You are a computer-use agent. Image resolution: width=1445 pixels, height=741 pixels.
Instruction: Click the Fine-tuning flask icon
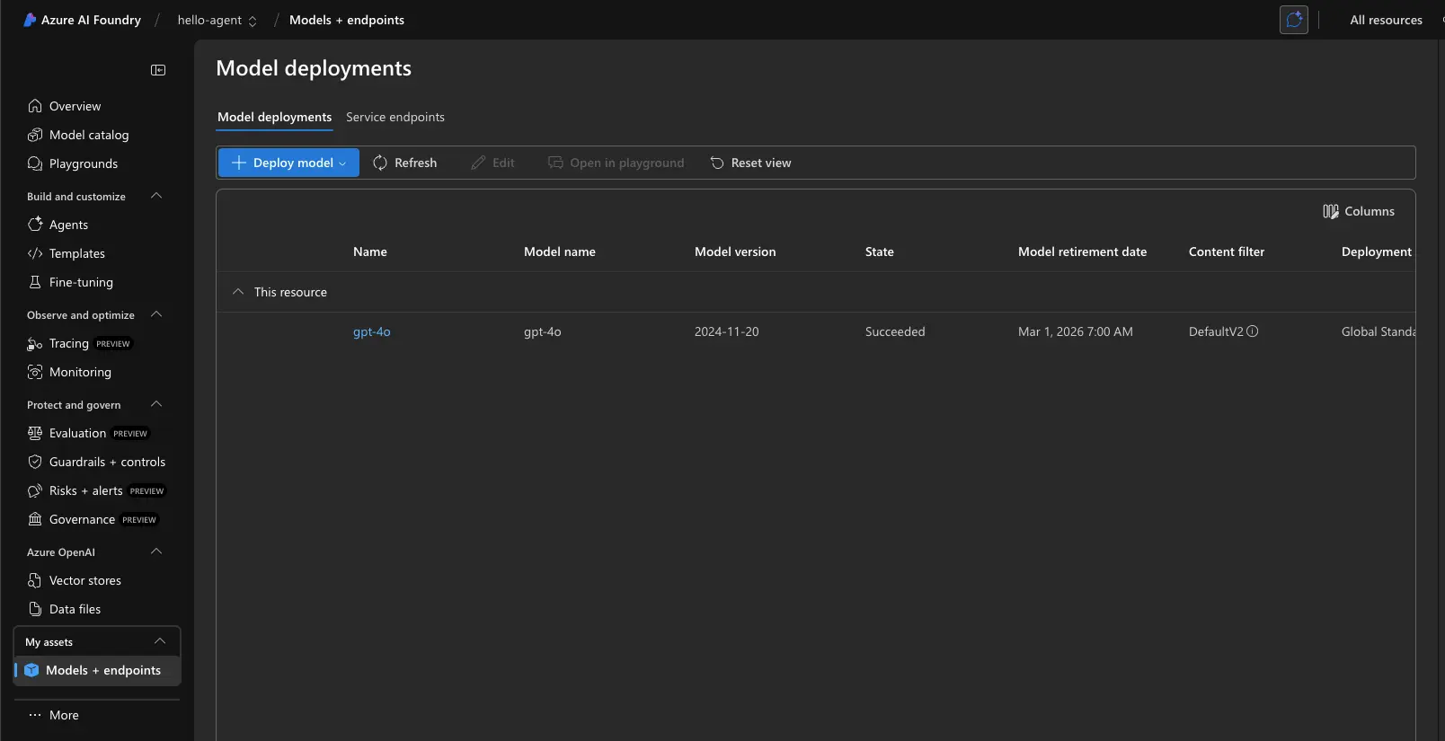tap(35, 282)
